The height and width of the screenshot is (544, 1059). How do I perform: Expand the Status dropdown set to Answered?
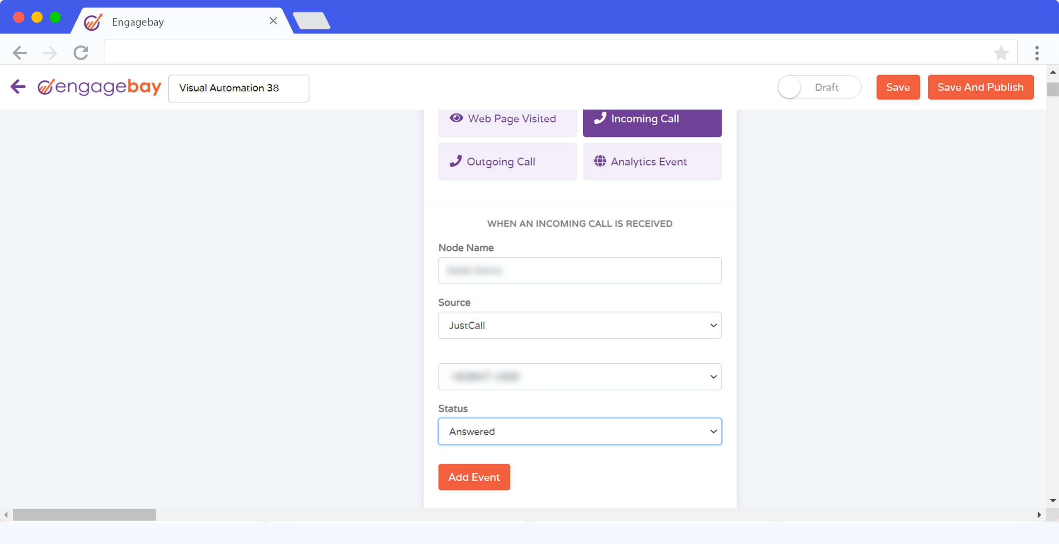tap(580, 431)
